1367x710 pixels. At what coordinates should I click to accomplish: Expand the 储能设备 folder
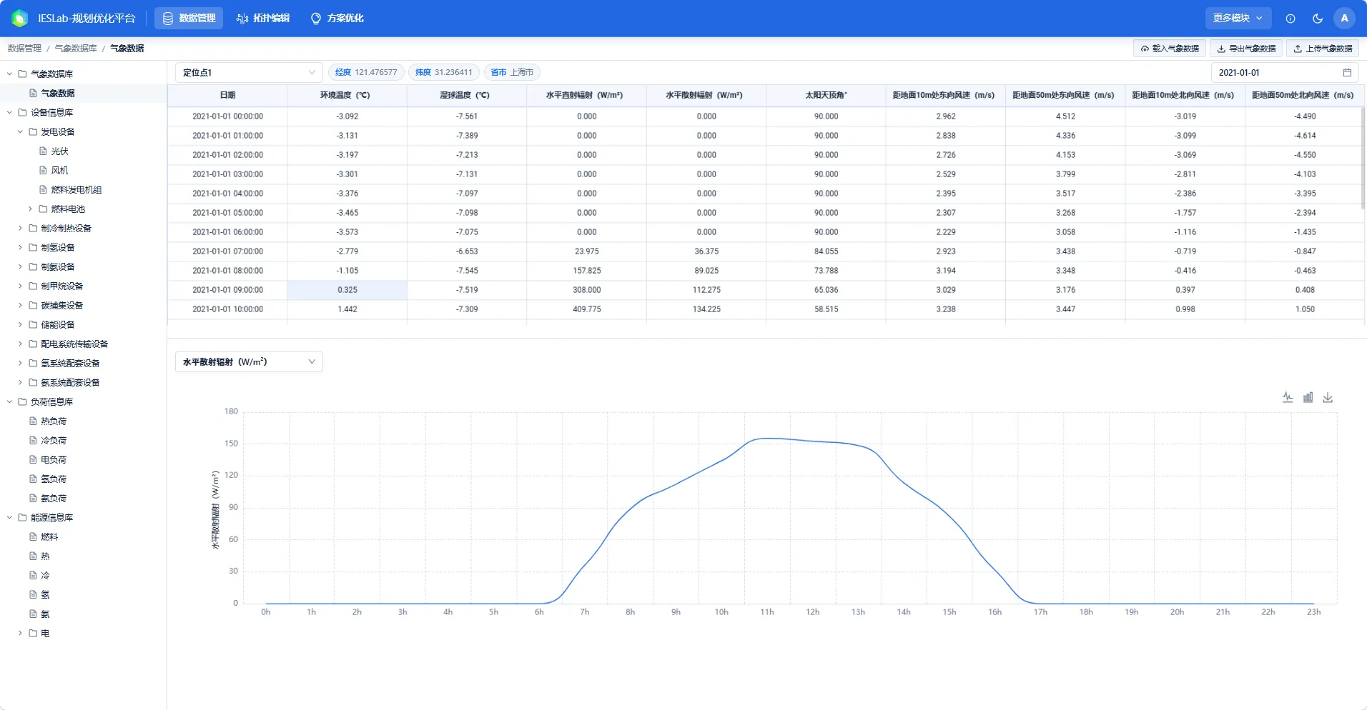pos(20,324)
